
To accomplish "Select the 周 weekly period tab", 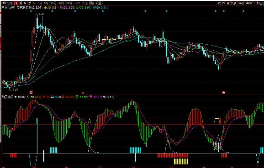I will [x=21, y=3].
